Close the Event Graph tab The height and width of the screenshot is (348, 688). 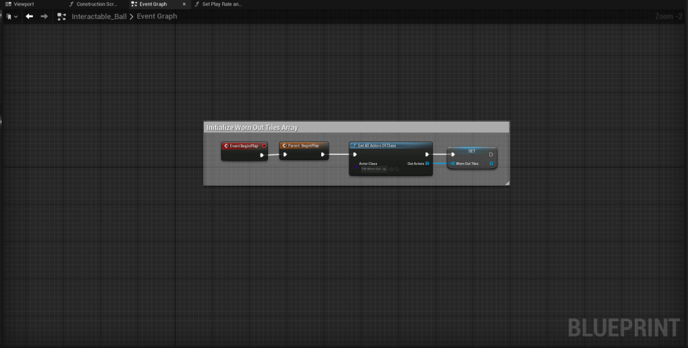(x=184, y=4)
